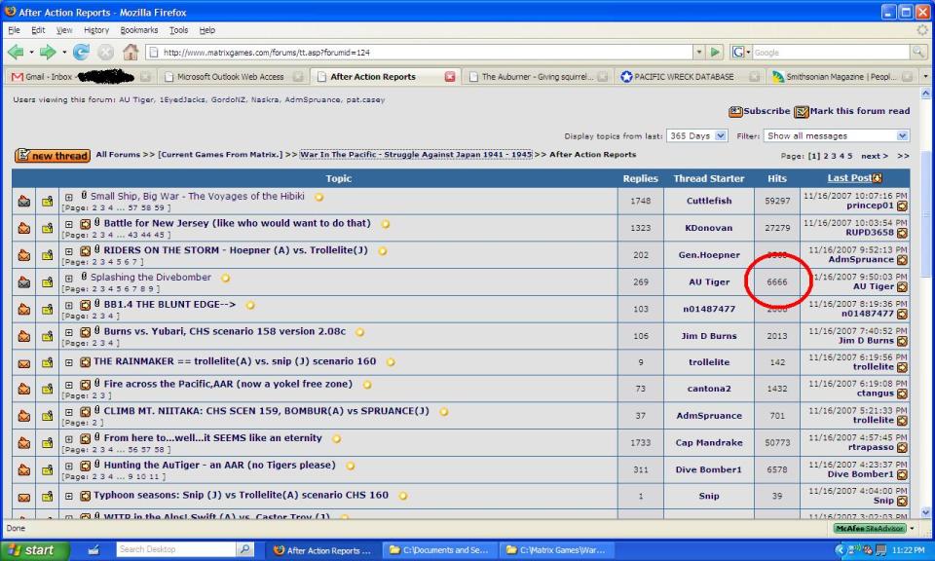Close the After Action Reports tab

click(450, 76)
